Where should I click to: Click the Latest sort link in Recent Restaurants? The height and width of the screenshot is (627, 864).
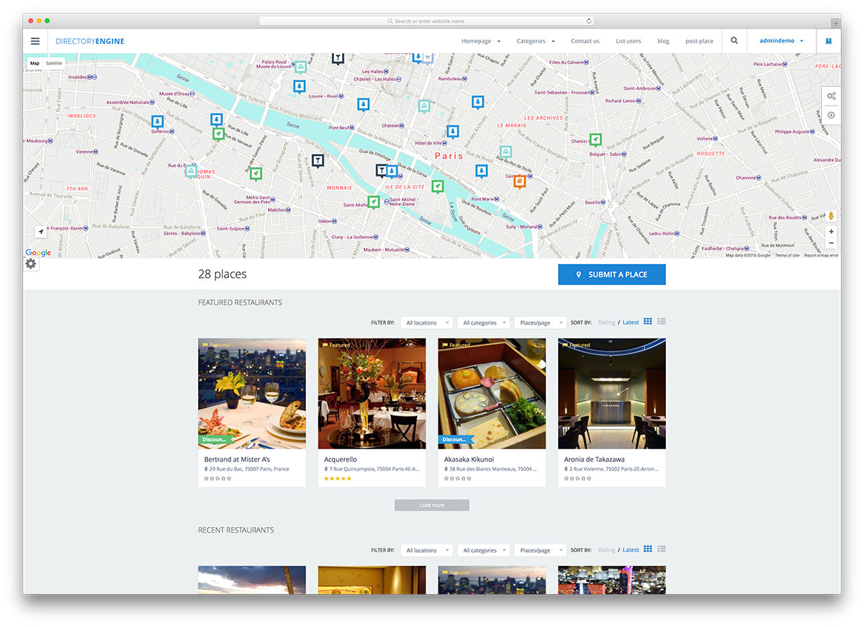(x=631, y=550)
